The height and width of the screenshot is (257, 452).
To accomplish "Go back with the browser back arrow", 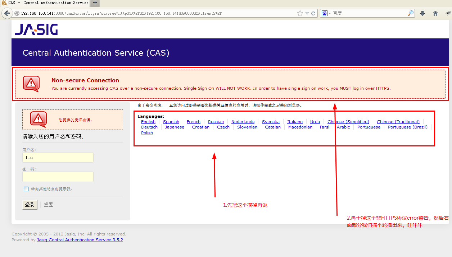I will coord(6,13).
